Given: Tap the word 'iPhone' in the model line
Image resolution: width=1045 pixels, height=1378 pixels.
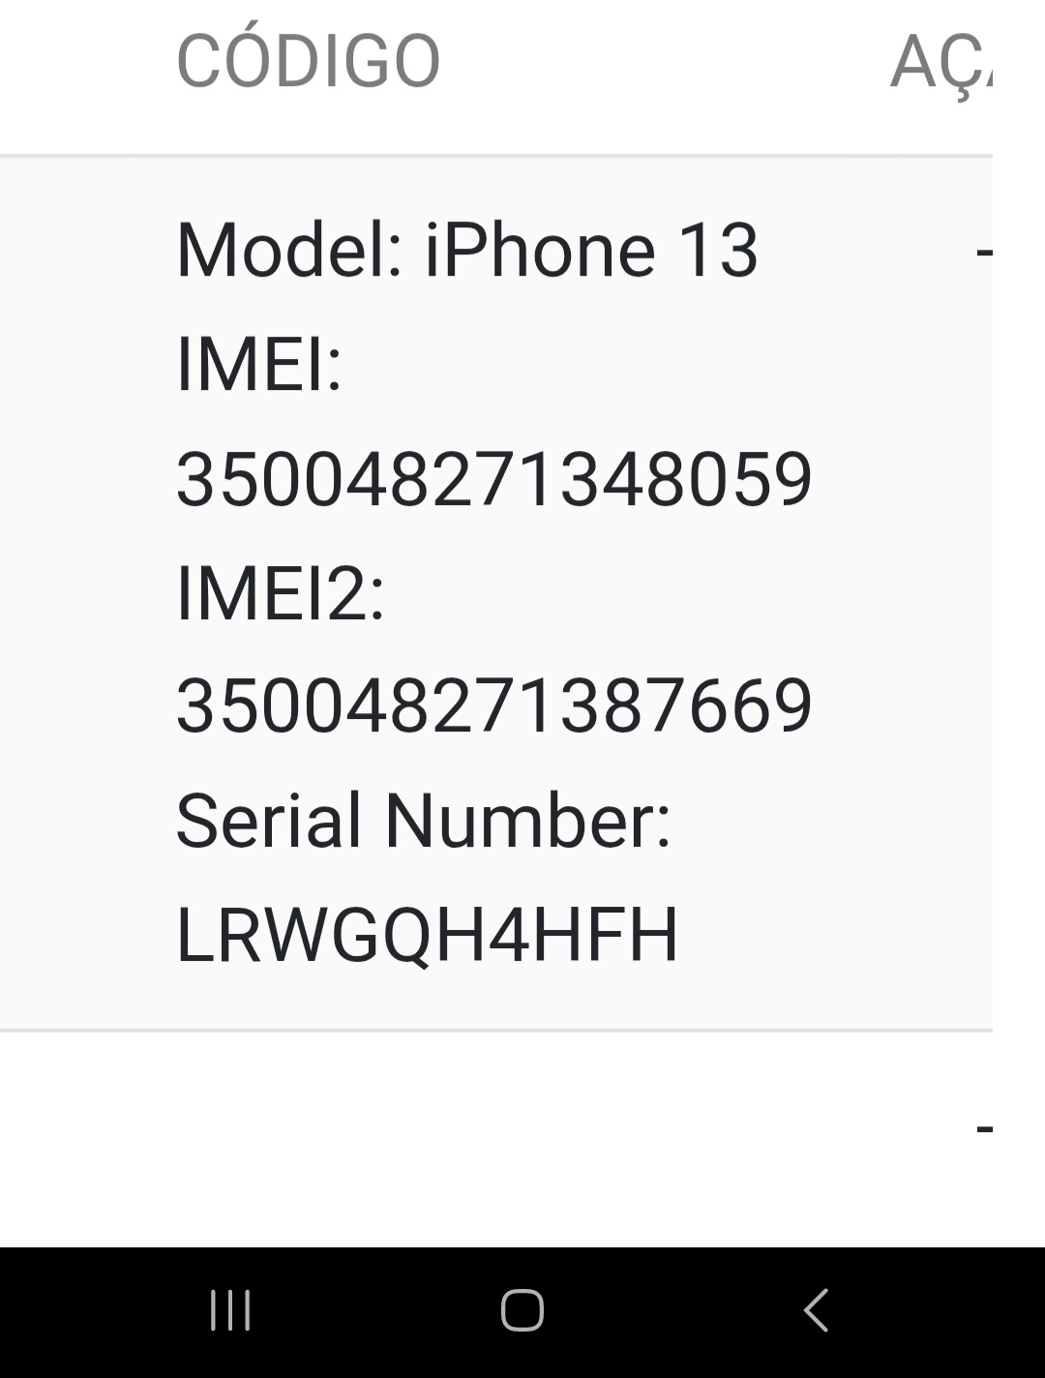Looking at the screenshot, I should click(x=540, y=251).
